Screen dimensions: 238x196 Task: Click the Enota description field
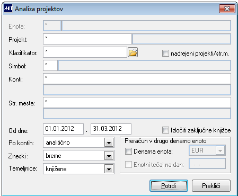[146, 26]
